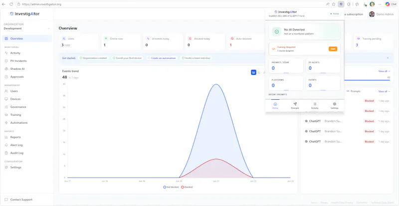Switch to the Prompts tab in the popup
399x206 pixels.
click(295, 106)
